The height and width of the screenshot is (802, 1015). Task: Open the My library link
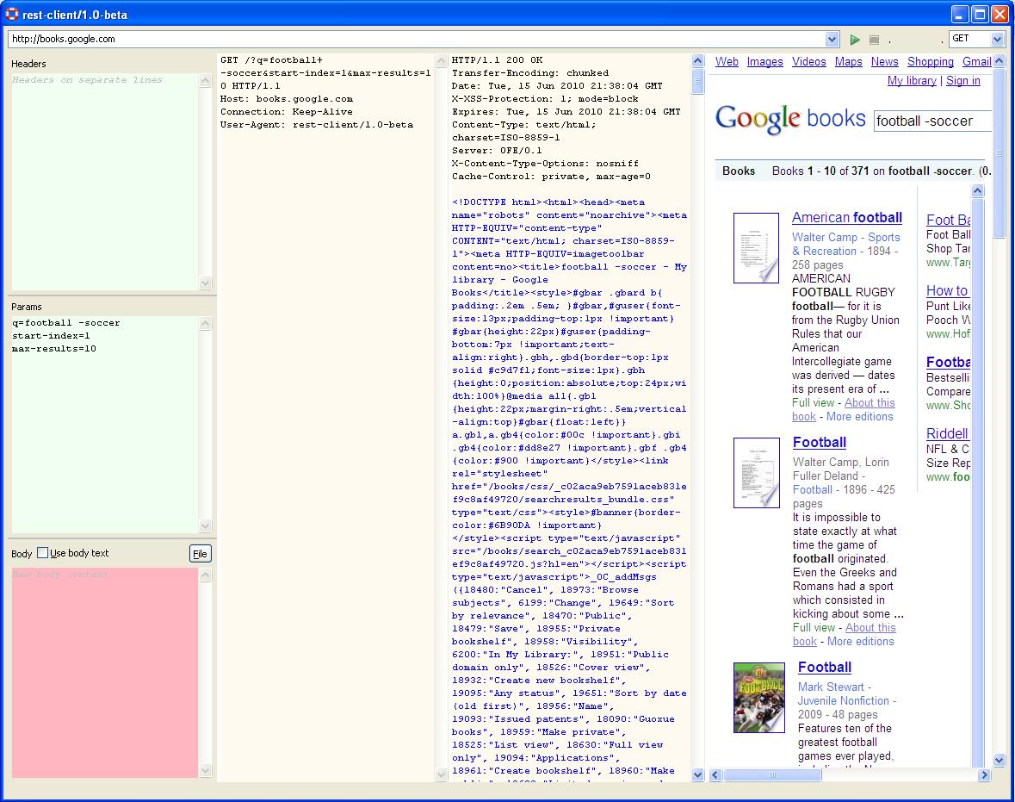(912, 80)
